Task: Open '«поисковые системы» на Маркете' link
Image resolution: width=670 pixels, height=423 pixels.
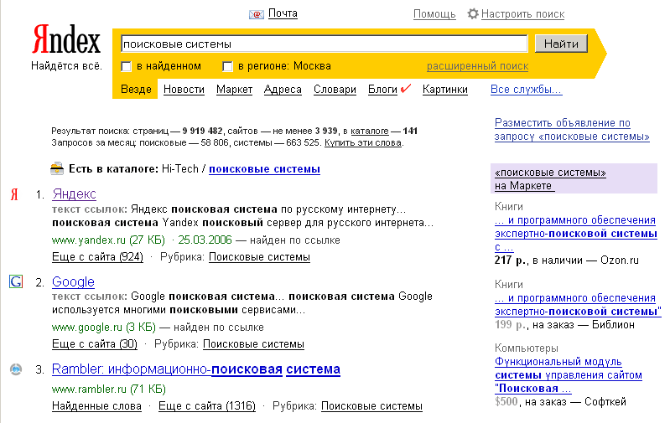Action: click(x=550, y=179)
